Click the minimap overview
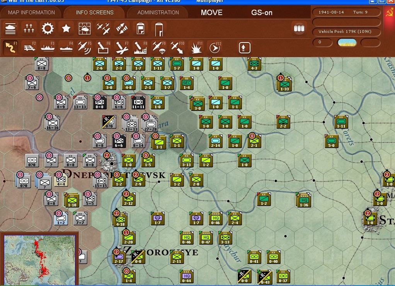Viewport: 395px width, 286px height. [x=39, y=260]
